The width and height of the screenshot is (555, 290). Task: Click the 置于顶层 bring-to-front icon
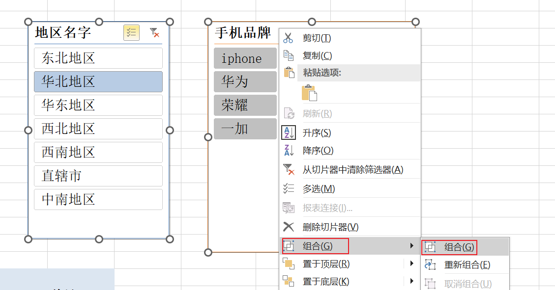pyautogui.click(x=289, y=264)
